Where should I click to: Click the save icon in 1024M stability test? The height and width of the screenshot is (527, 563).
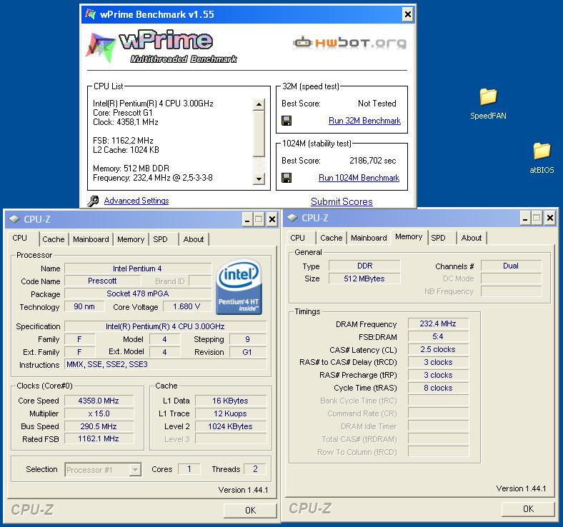[287, 178]
